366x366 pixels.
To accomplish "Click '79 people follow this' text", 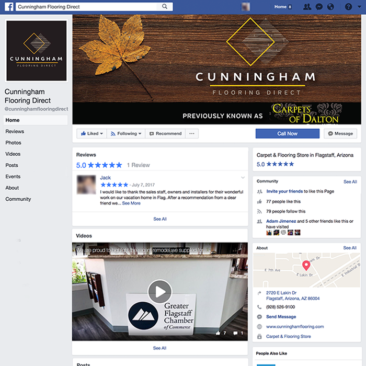I will point(285,211).
